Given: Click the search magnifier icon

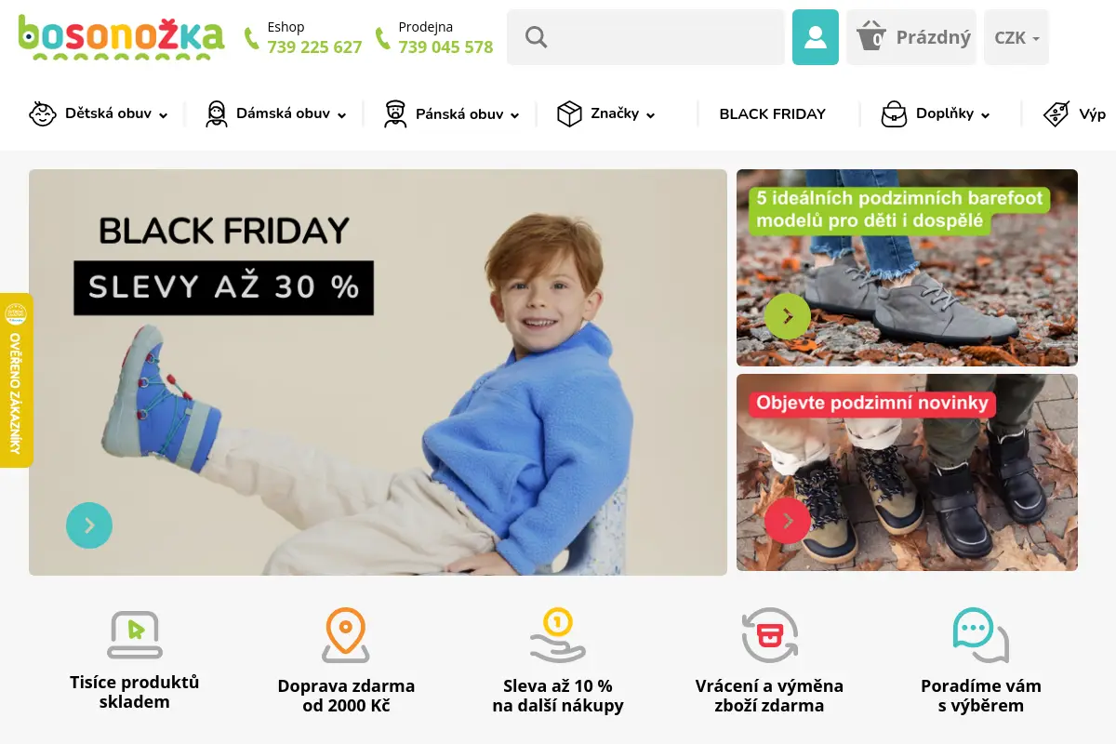Looking at the screenshot, I should coord(536,37).
